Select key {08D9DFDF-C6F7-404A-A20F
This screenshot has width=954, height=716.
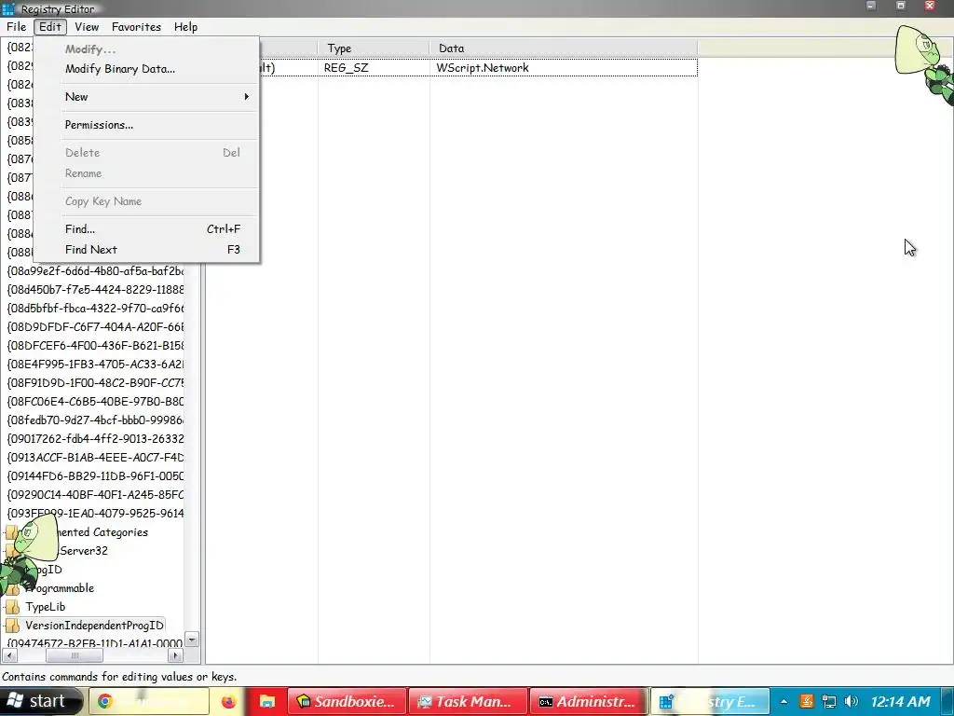pos(95,327)
